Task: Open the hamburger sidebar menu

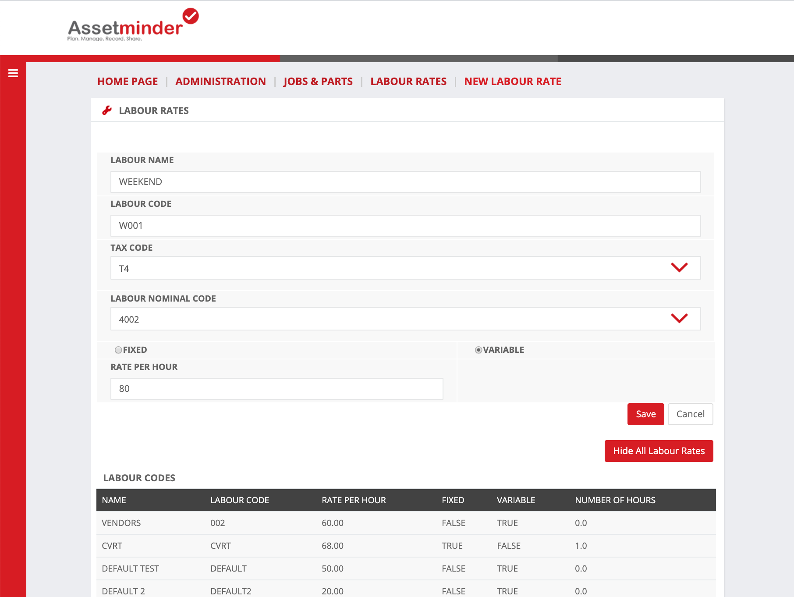Action: click(x=13, y=73)
